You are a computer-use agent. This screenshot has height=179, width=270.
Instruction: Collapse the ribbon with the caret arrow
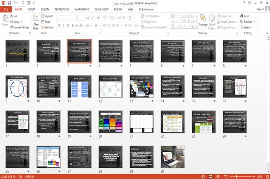[267, 33]
